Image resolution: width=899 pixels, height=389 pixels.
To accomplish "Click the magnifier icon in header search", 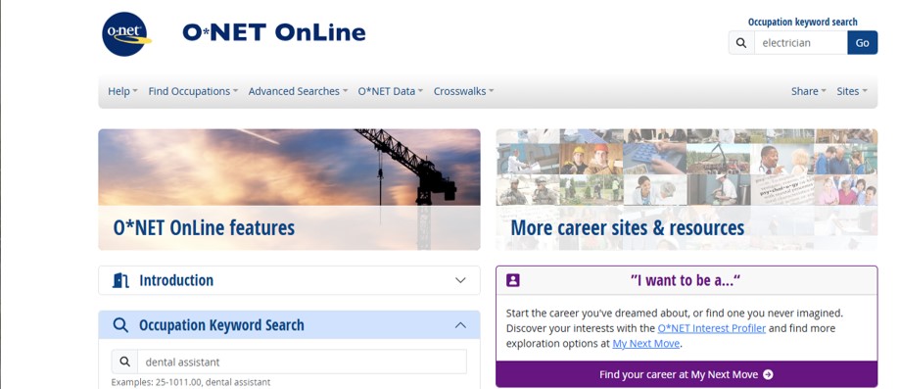I will point(741,43).
